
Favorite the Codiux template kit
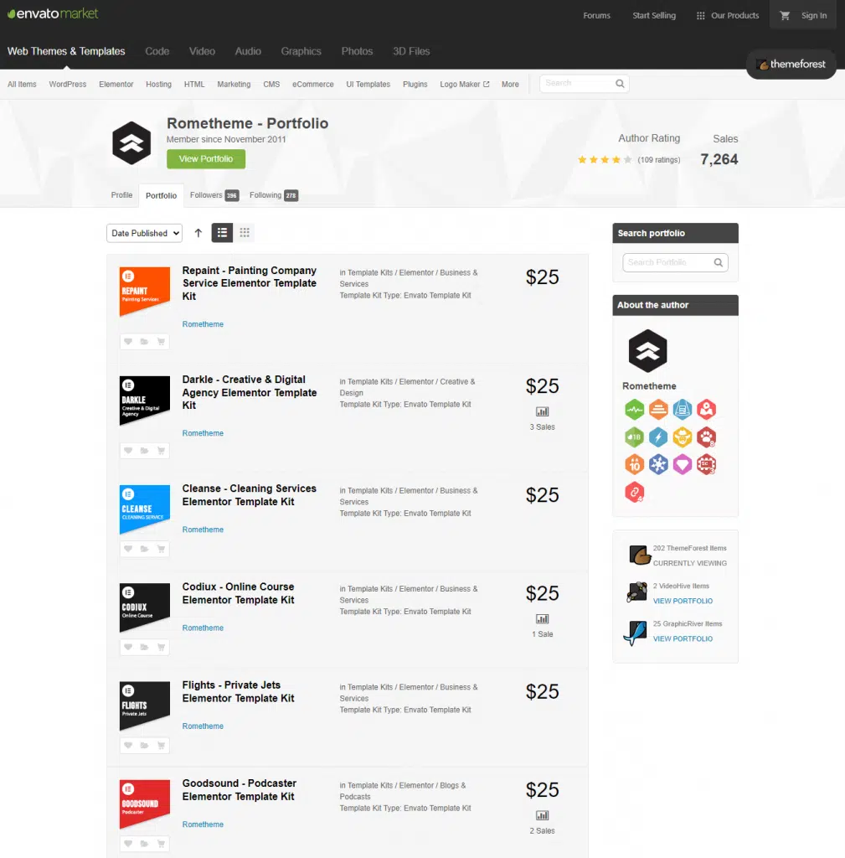128,648
